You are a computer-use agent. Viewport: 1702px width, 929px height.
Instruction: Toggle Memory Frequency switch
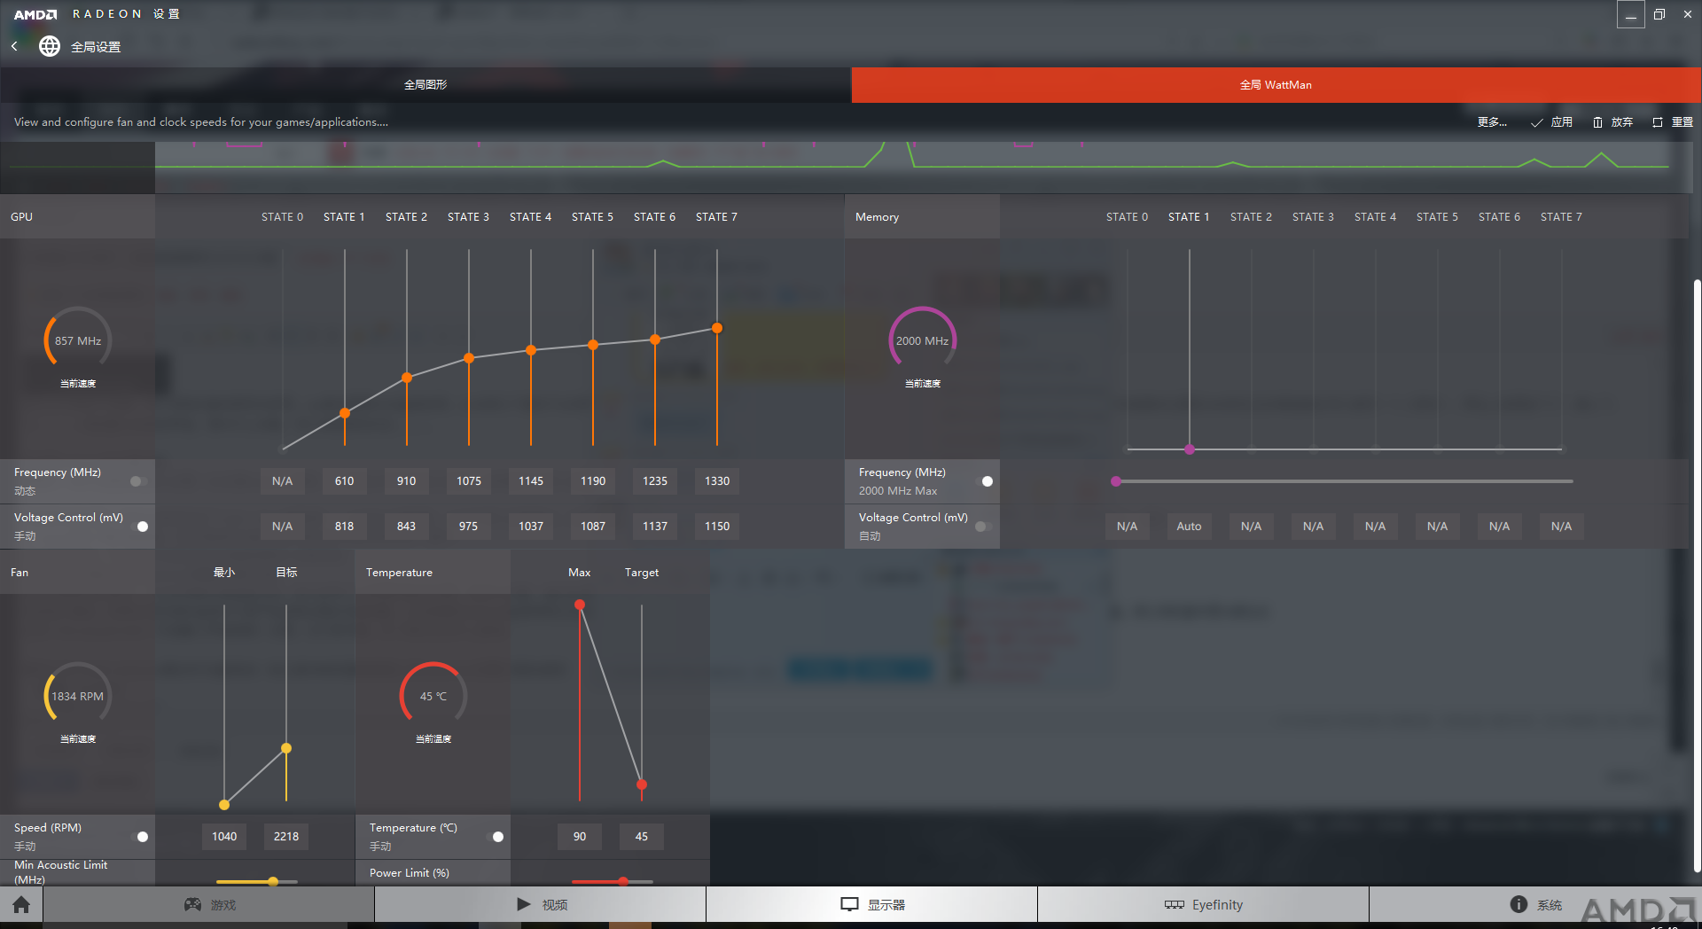985,481
